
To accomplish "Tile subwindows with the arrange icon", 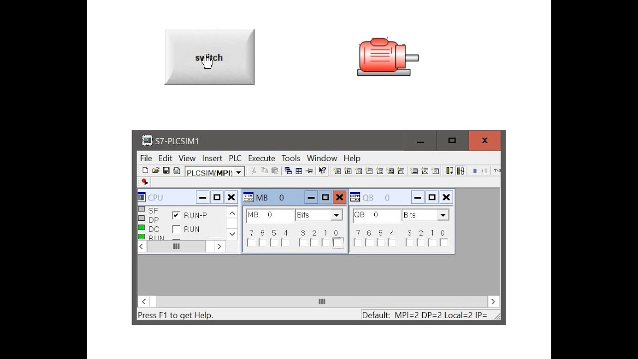I will pos(299,171).
